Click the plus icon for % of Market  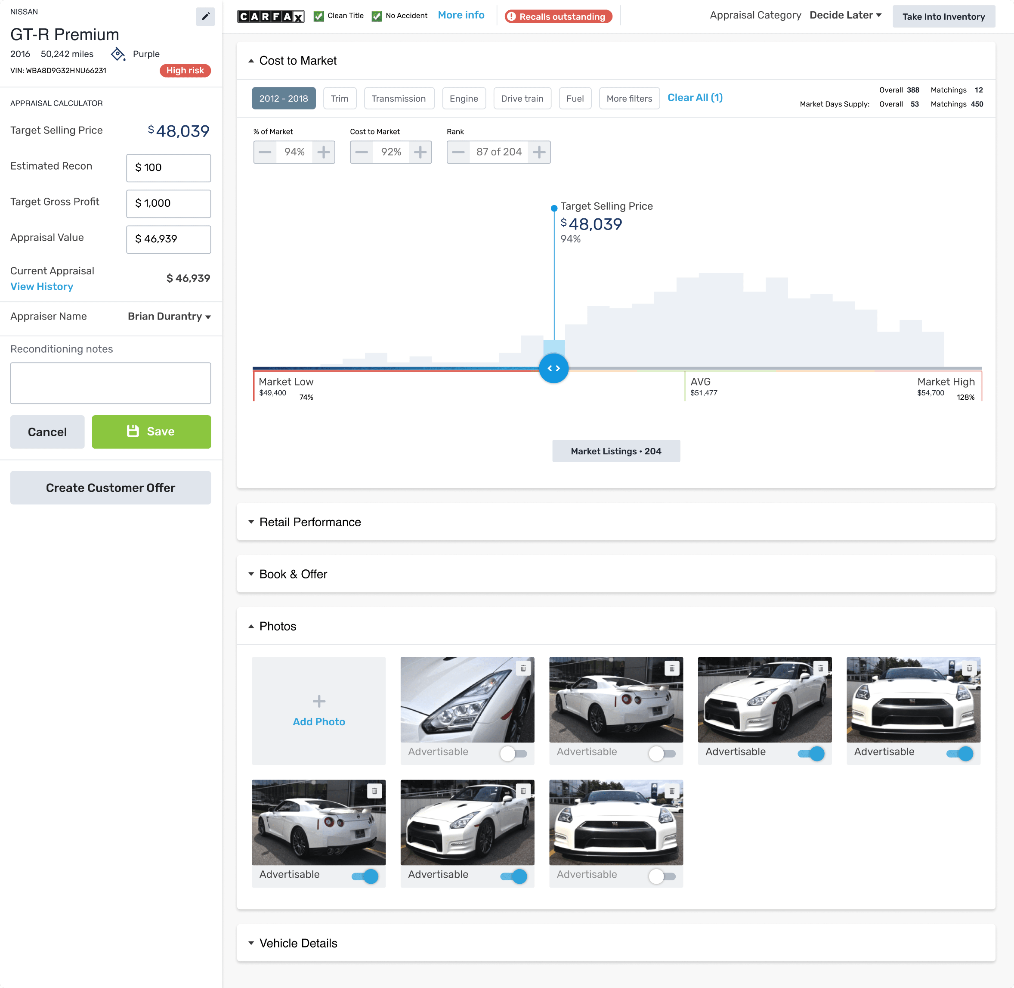tap(324, 152)
